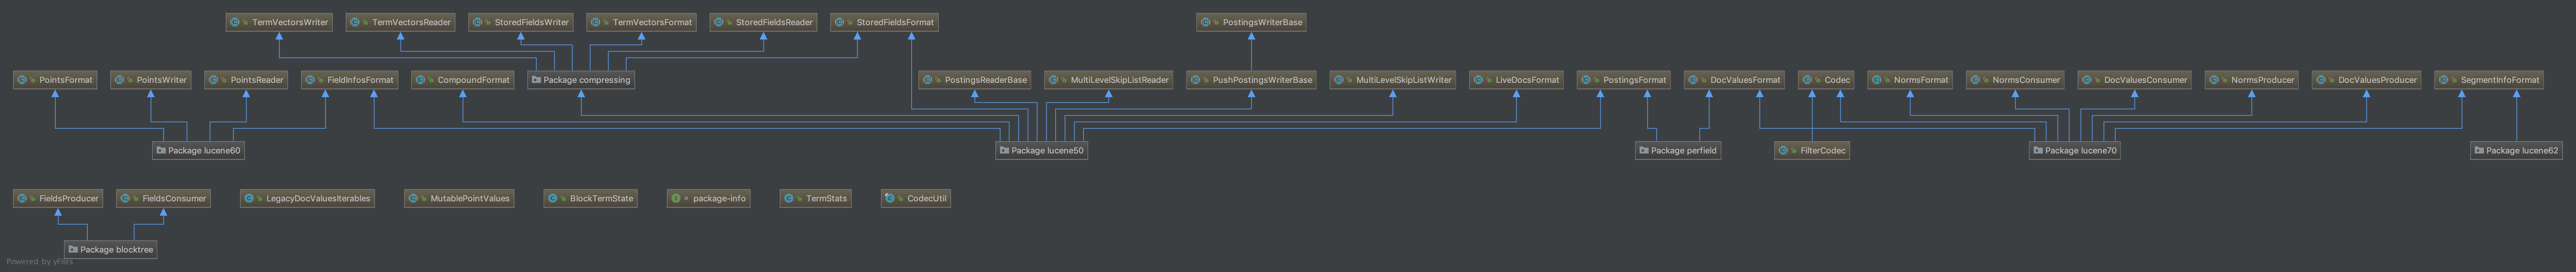Click the StoredFieldsReader node
Screen dimensions: 2576x272
coord(763,22)
